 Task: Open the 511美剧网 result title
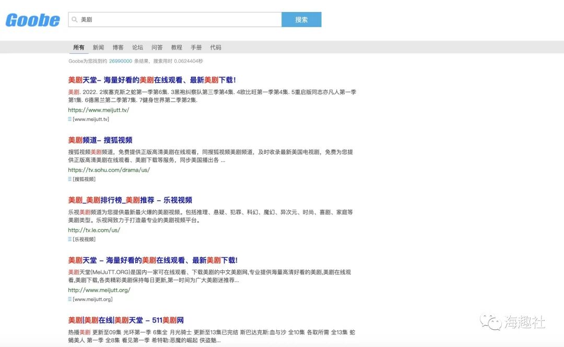pos(126,320)
